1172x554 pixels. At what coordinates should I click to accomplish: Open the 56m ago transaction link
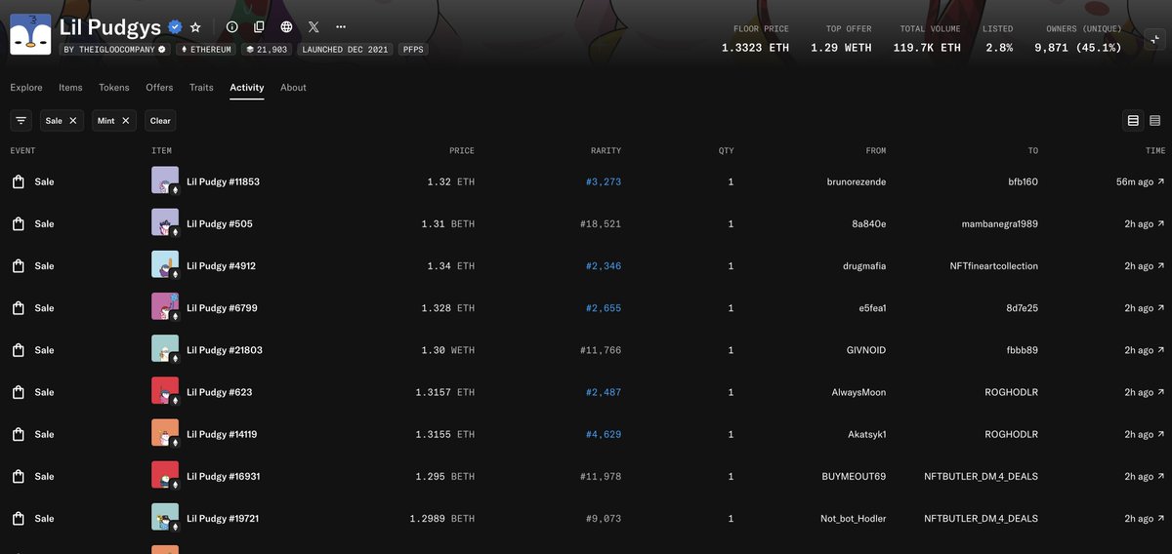(1140, 182)
